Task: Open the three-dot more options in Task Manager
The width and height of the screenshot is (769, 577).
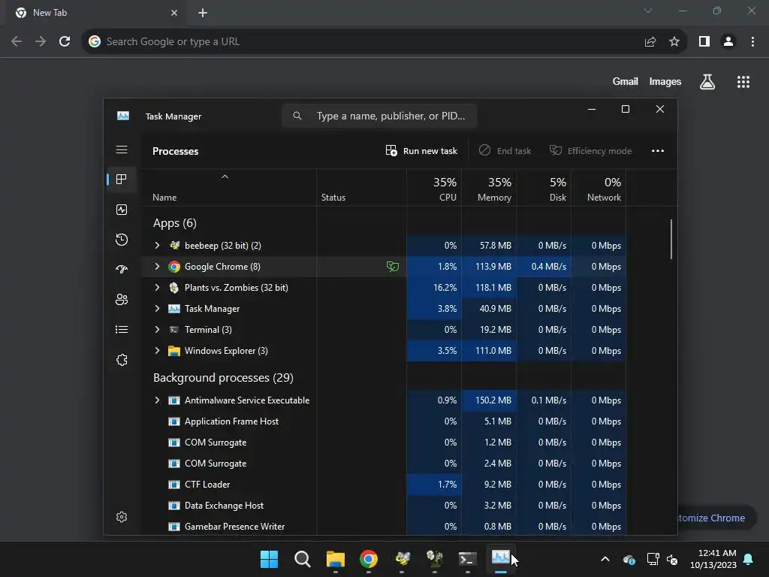Action: pyautogui.click(x=658, y=150)
